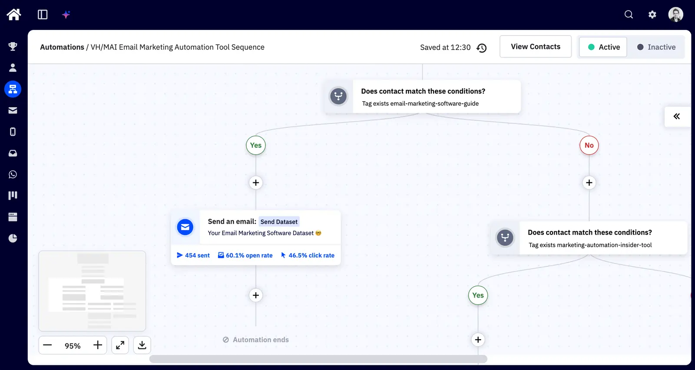This screenshot has height=370, width=695.
Task: Open the user profile avatar
Action: [675, 14]
